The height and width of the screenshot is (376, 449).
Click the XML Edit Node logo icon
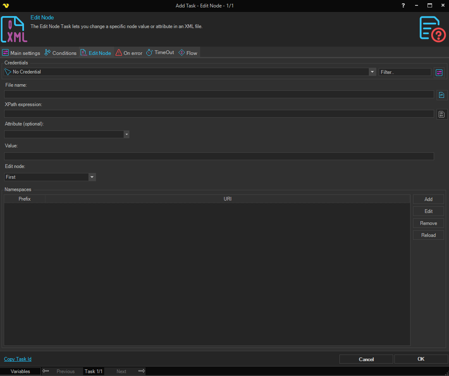pos(14,29)
